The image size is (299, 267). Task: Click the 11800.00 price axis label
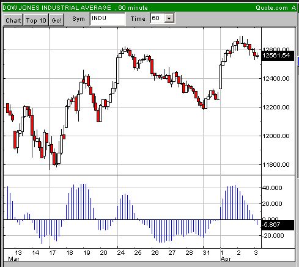(276, 164)
